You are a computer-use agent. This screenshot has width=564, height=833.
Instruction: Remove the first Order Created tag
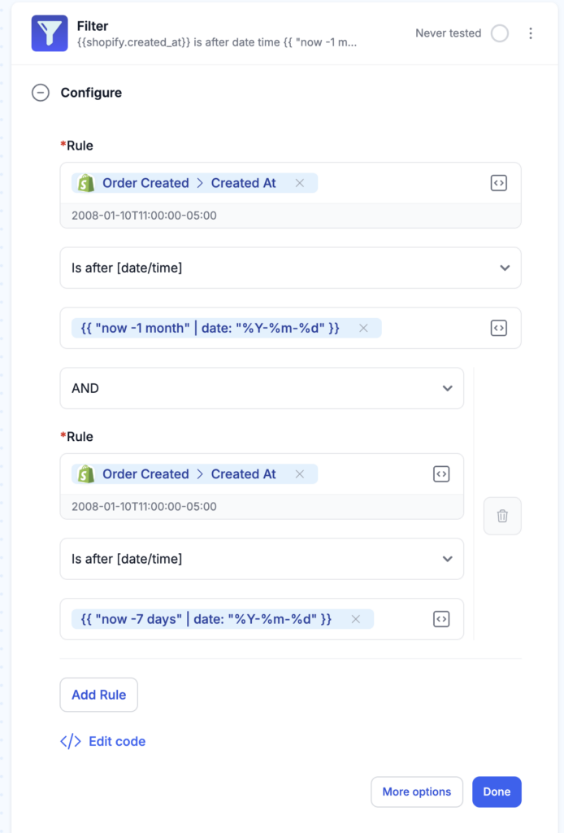300,183
